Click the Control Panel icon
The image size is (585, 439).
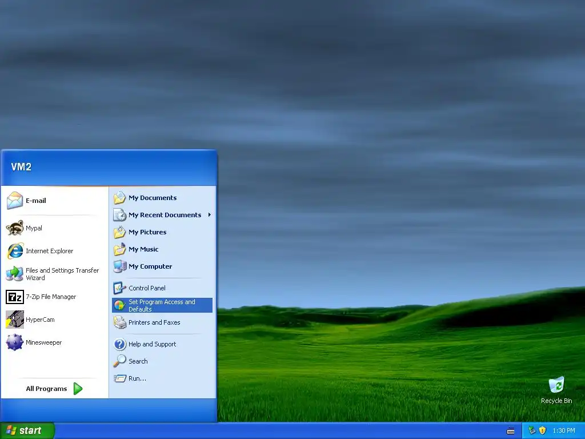119,288
